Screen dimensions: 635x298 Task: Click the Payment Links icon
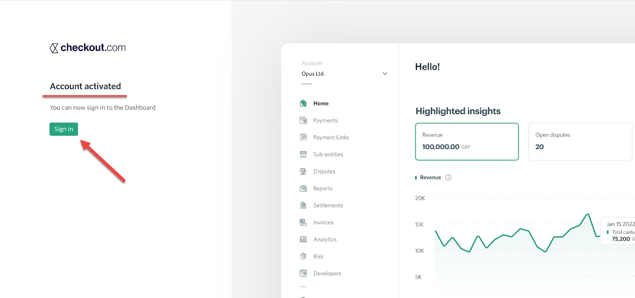pyautogui.click(x=303, y=138)
